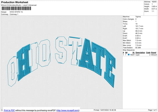Viewport: 158px width, 112px height.
Task: Select the machine name Tajima
Action: [x=138, y=17]
